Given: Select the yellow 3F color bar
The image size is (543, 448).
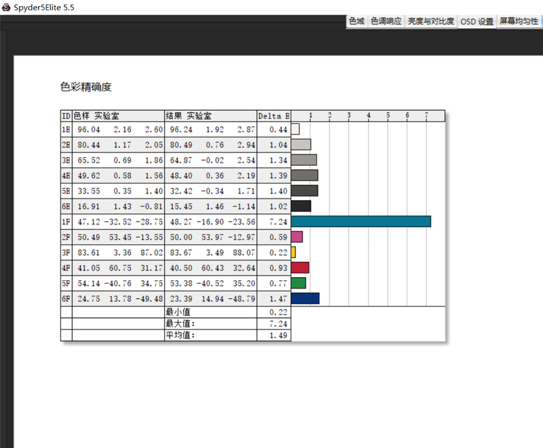Looking at the screenshot, I should 293,252.
